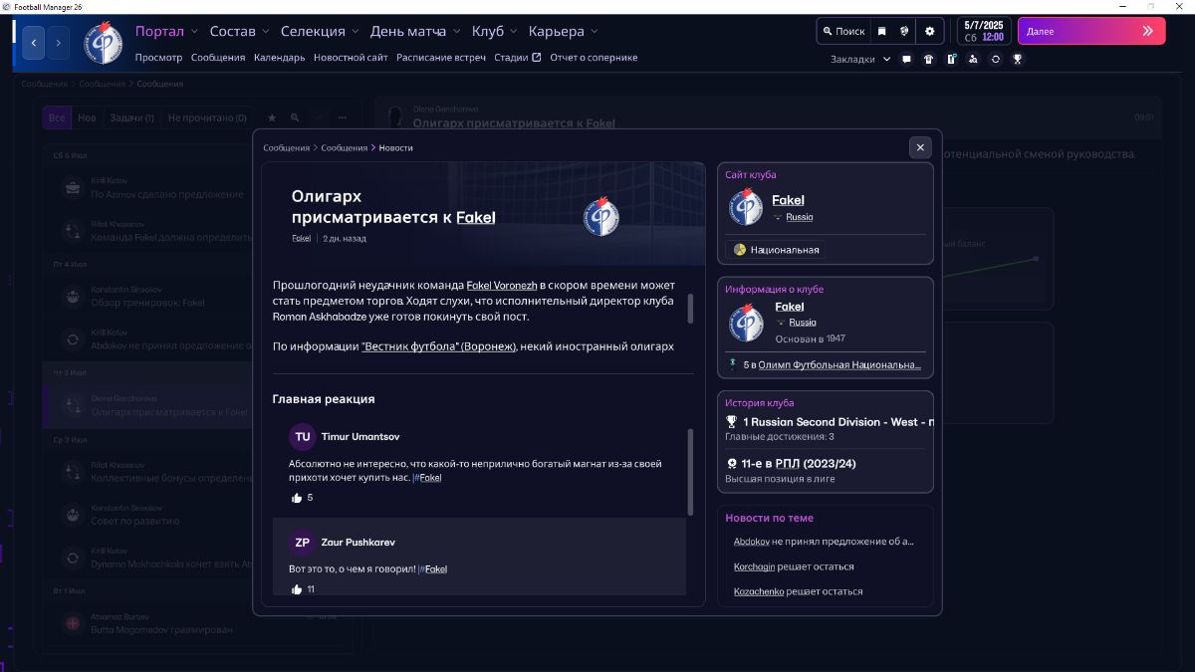The image size is (1195, 672).
Task: Like Timur Umantsov's reaction
Action: point(297,498)
